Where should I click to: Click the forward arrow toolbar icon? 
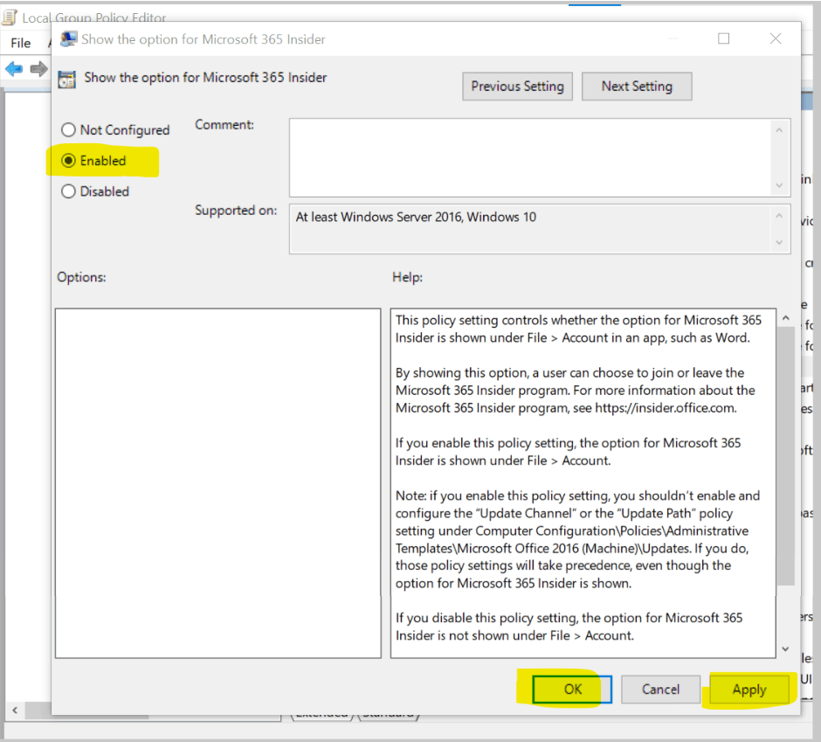(x=38, y=68)
